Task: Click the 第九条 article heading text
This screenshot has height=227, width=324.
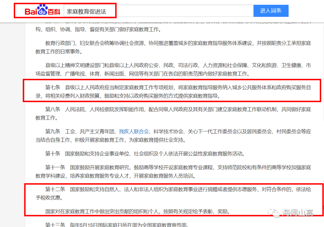Action: (53, 131)
